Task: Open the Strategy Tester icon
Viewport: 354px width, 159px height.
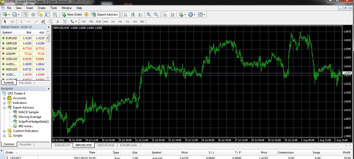Action: 55,15
